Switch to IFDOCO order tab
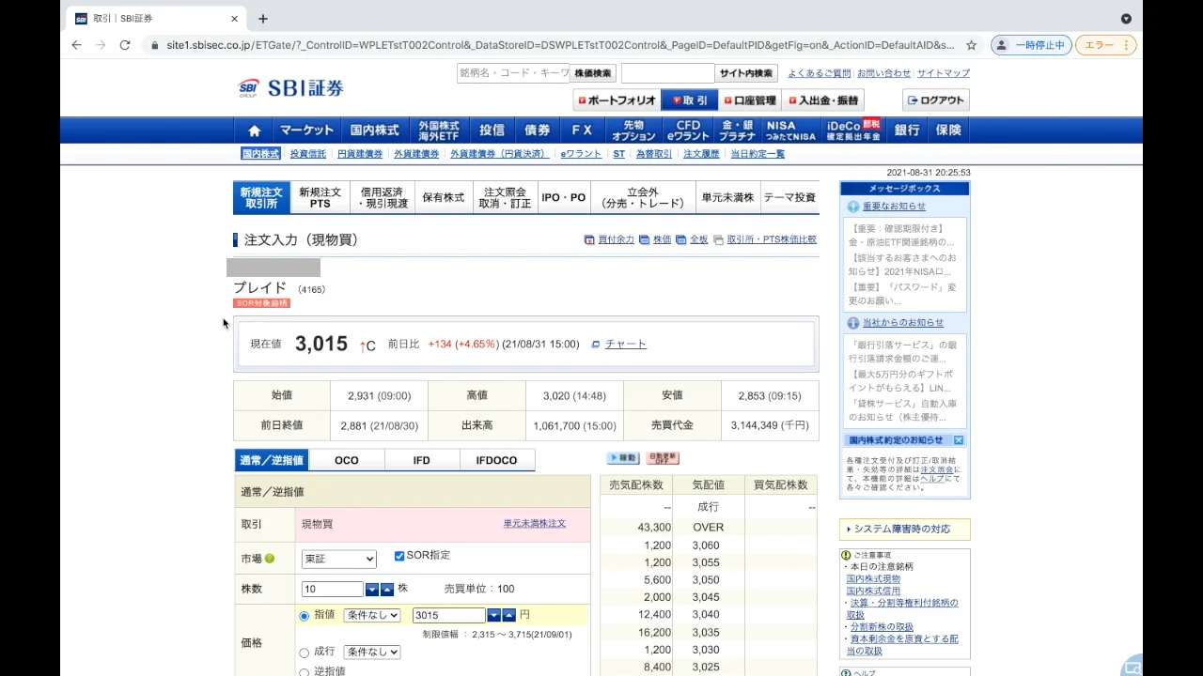 point(497,460)
